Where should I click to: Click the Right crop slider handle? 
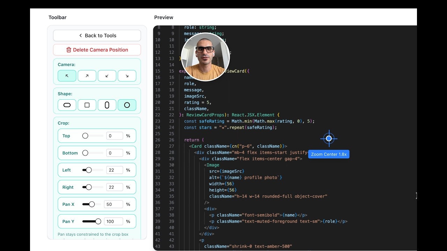89,187
